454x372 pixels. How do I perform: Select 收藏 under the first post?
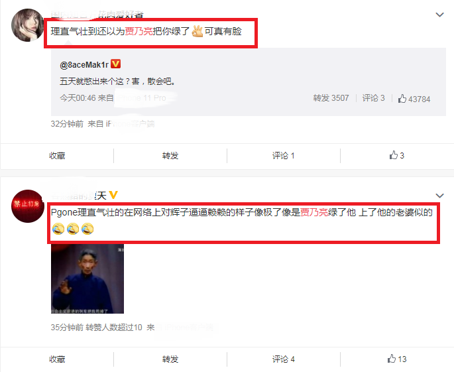(57, 156)
